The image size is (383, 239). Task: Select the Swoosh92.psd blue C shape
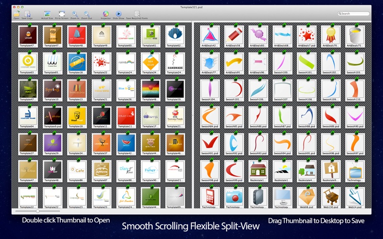tap(234, 144)
